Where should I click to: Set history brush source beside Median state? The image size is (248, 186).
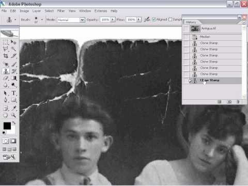tap(186, 37)
